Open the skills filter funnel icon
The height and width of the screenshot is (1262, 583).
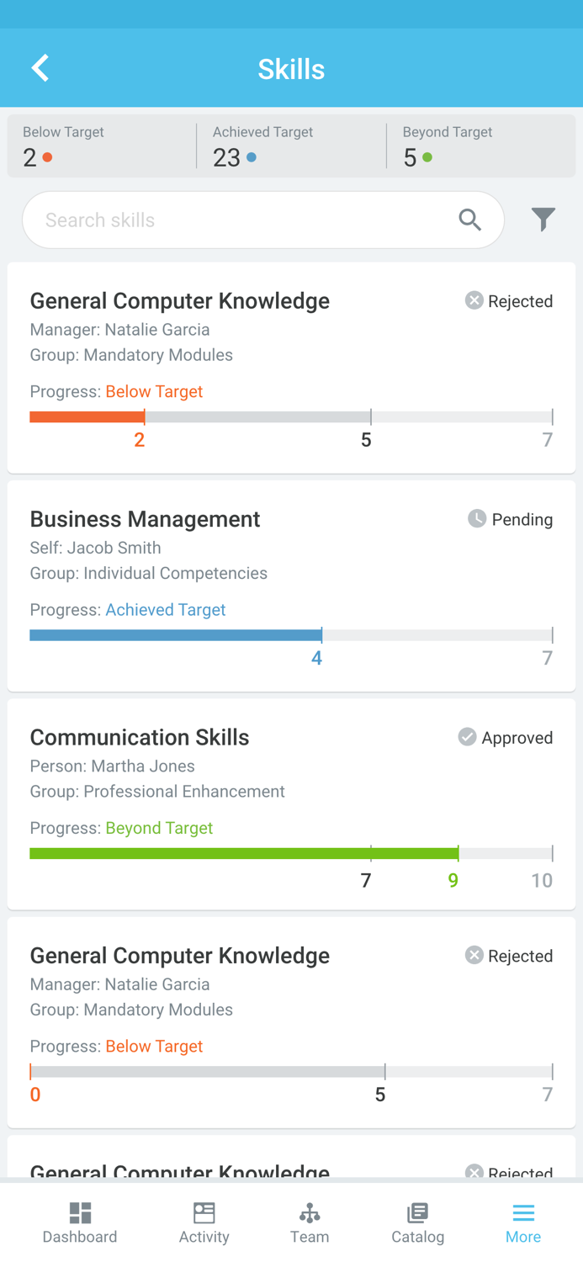(543, 220)
